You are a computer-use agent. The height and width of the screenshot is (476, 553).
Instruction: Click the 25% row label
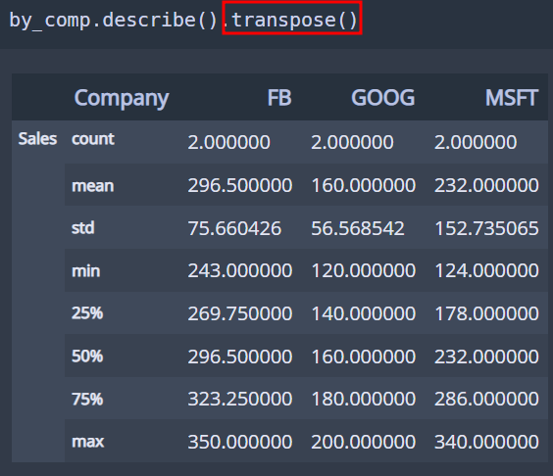click(x=87, y=313)
